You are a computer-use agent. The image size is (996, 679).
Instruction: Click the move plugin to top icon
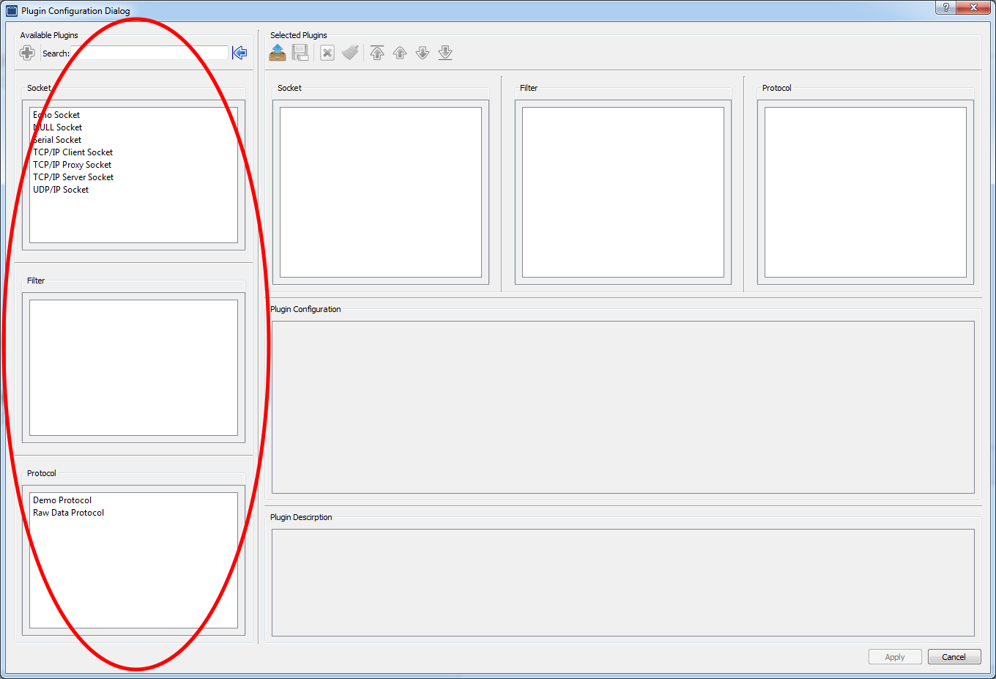pos(376,52)
